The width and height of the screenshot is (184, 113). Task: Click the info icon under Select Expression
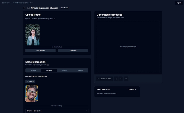[48, 65]
